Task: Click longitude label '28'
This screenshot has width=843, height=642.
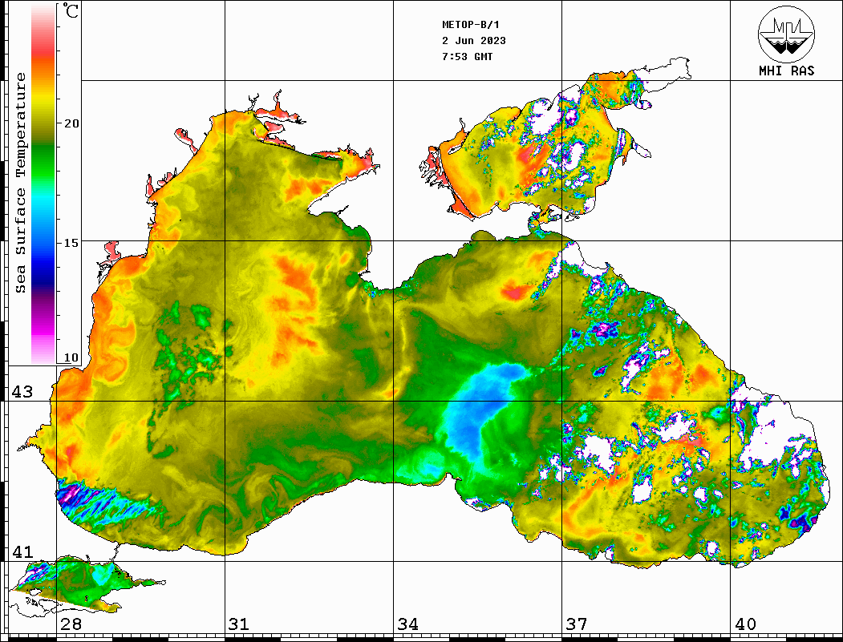Action: [x=71, y=624]
